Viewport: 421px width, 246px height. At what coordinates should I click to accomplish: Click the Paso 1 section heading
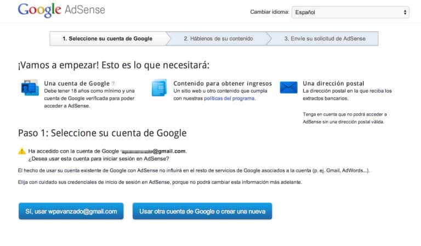pyautogui.click(x=102, y=133)
